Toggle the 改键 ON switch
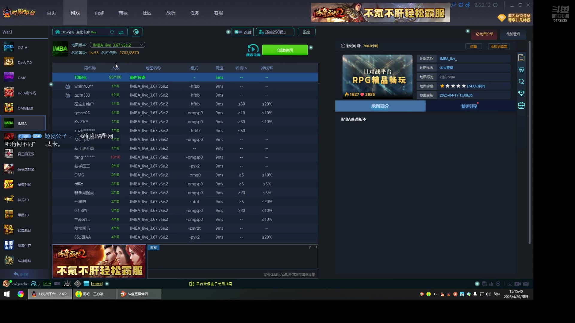The width and height of the screenshot is (575, 323). click(238, 32)
